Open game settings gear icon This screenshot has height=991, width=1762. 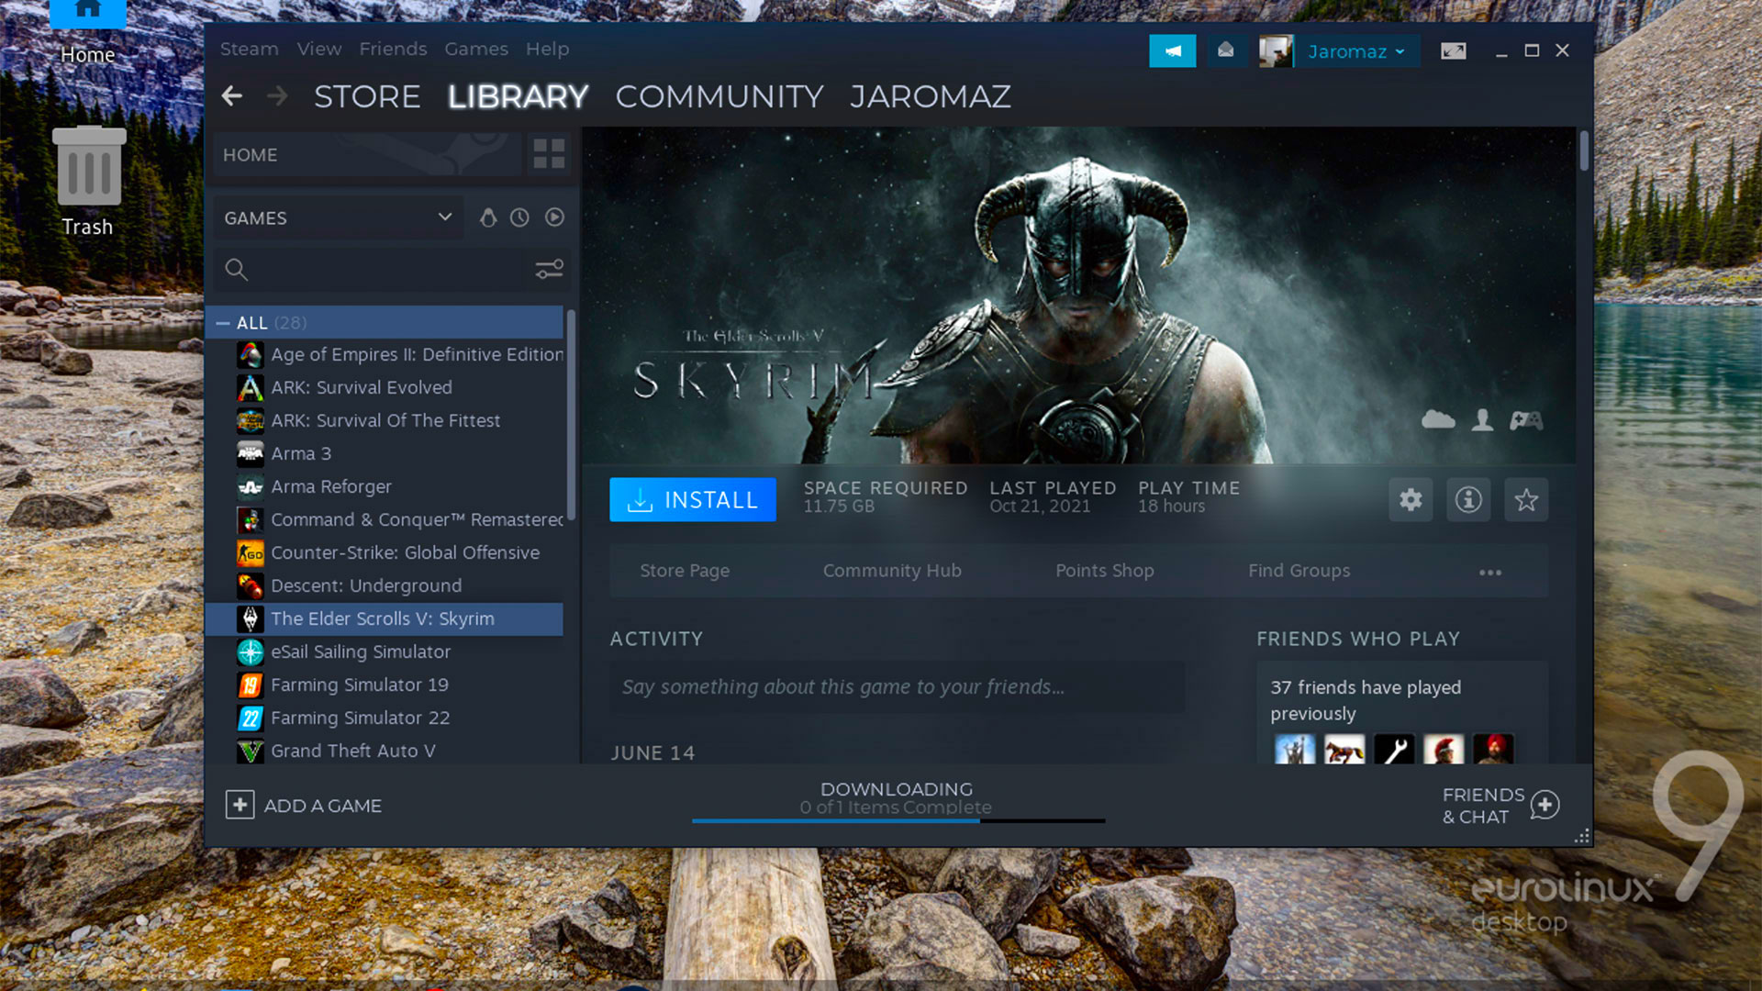pyautogui.click(x=1411, y=499)
